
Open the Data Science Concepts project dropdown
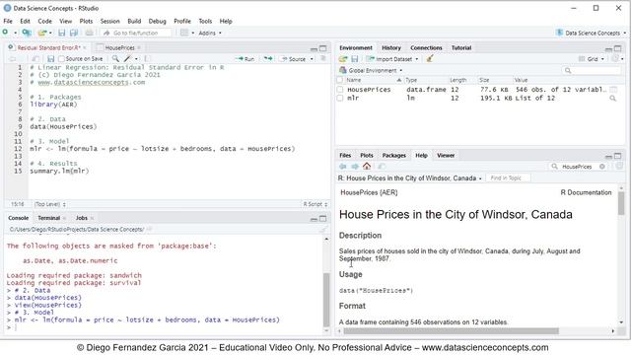tap(591, 33)
